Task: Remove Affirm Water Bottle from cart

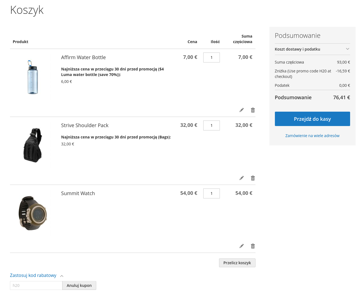Action: [x=253, y=110]
